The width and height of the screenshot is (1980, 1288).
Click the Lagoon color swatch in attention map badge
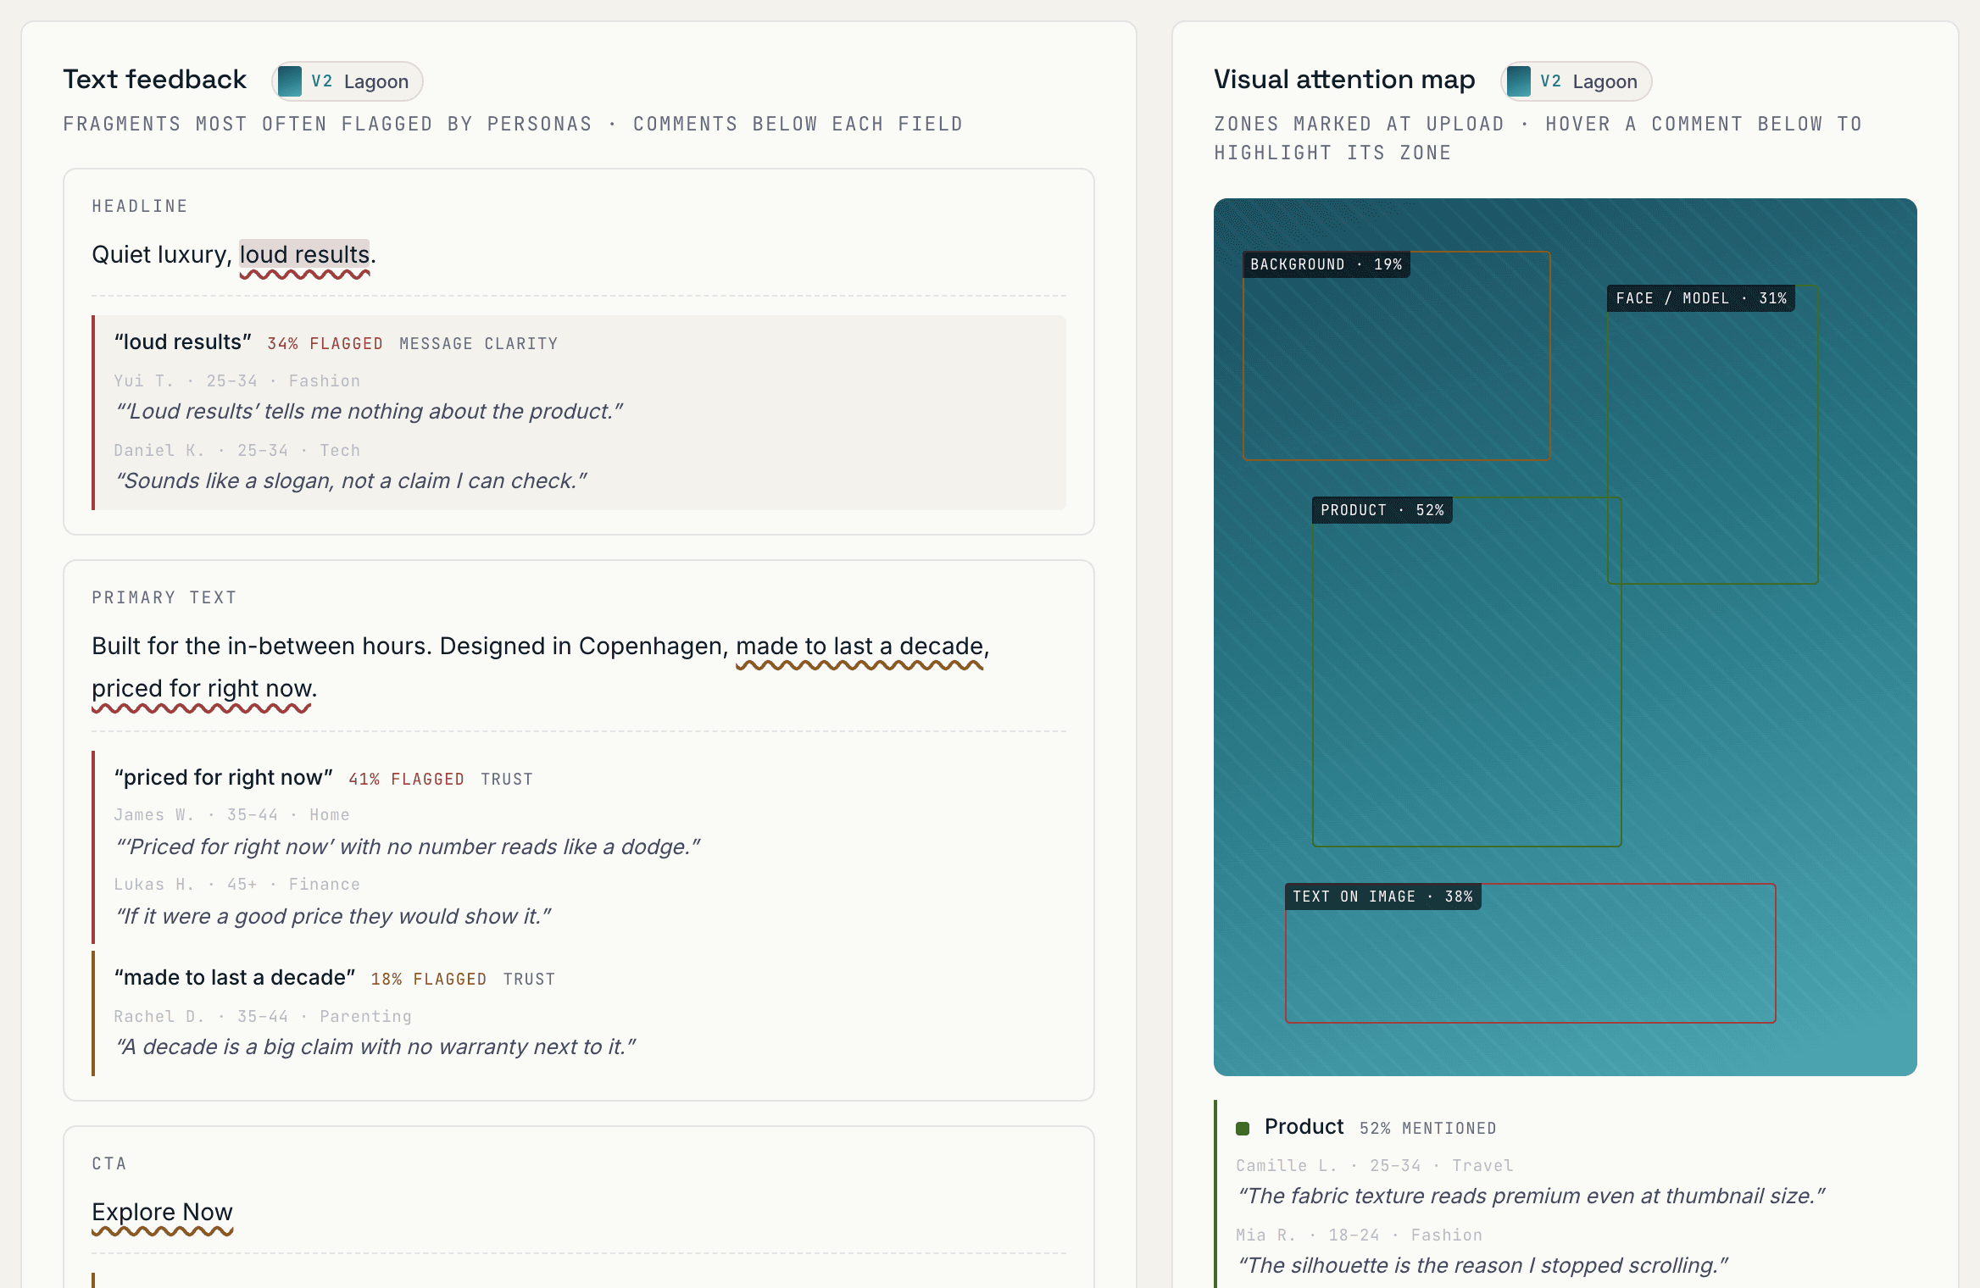pyautogui.click(x=1519, y=81)
